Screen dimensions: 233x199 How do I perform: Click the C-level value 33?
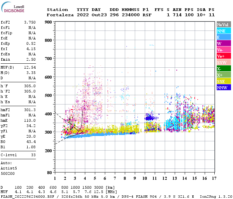click(x=33, y=155)
